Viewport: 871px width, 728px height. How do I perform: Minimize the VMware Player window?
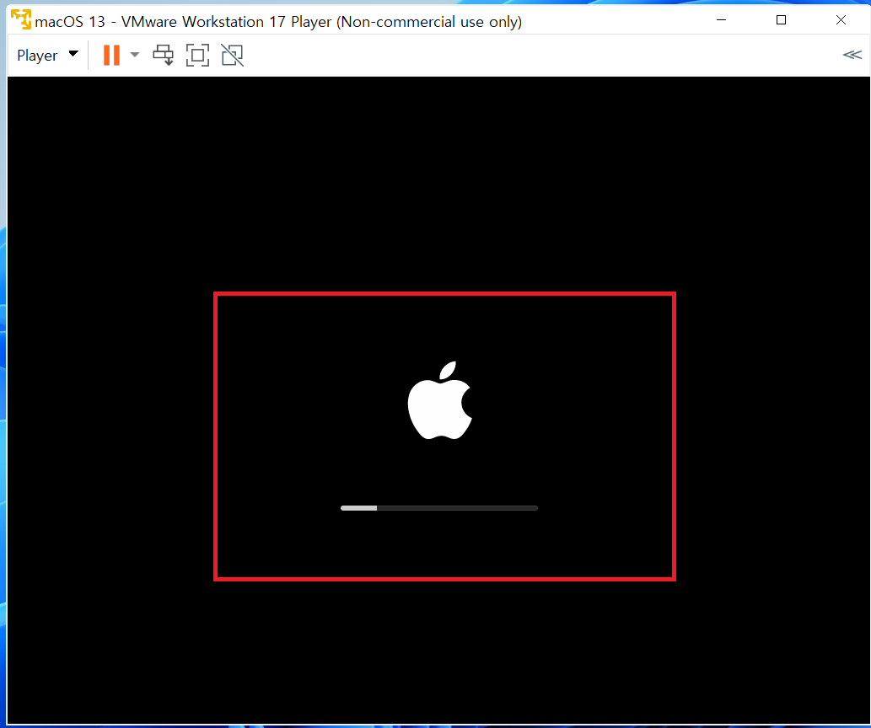pos(722,20)
